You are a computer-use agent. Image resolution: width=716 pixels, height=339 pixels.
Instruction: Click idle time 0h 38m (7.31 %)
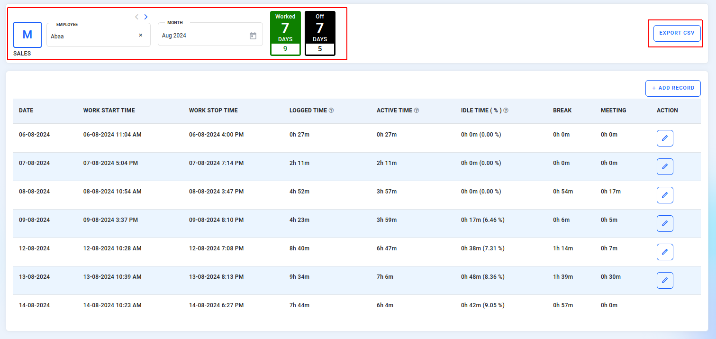(x=482, y=248)
